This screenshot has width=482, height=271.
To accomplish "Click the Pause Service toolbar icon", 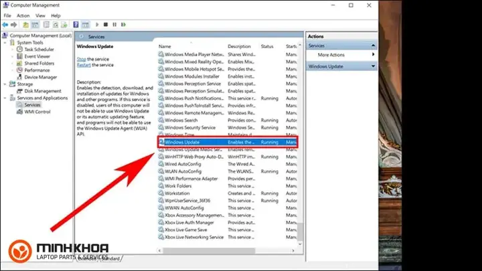I will click(x=114, y=25).
